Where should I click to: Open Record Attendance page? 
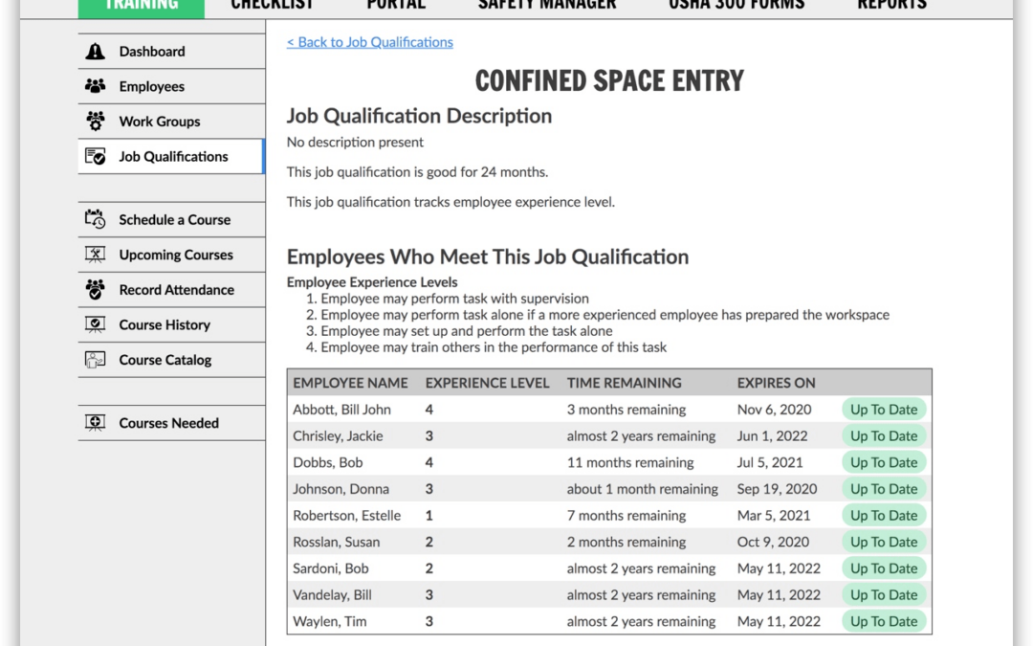(171, 289)
